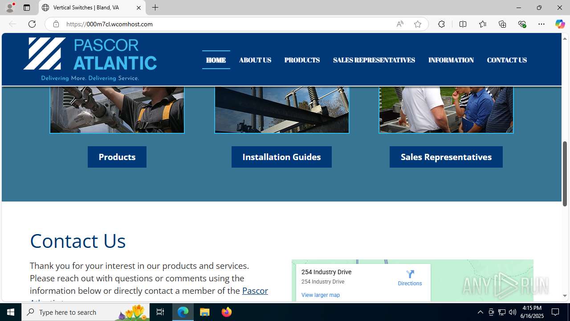This screenshot has height=321, width=570.
Task: Show hidden tray icons chevron
Action: click(x=480, y=312)
